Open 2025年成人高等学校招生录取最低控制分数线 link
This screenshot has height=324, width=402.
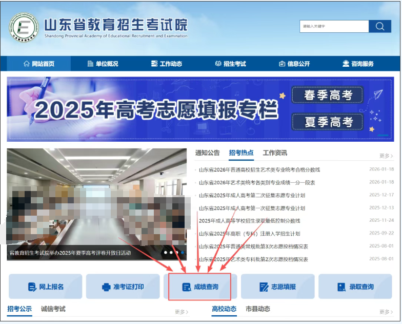249,221
